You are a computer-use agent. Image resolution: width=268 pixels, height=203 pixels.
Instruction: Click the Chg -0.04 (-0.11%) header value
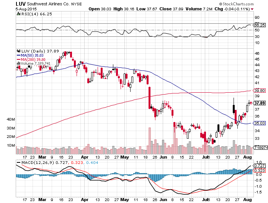[x=232, y=9]
